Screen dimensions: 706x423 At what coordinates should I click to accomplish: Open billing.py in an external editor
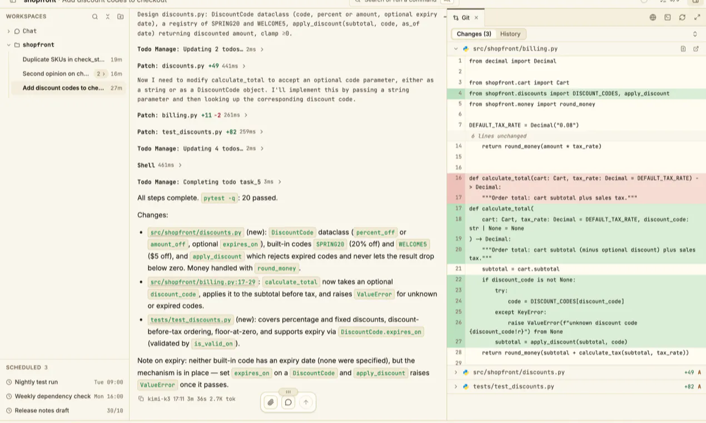click(696, 49)
